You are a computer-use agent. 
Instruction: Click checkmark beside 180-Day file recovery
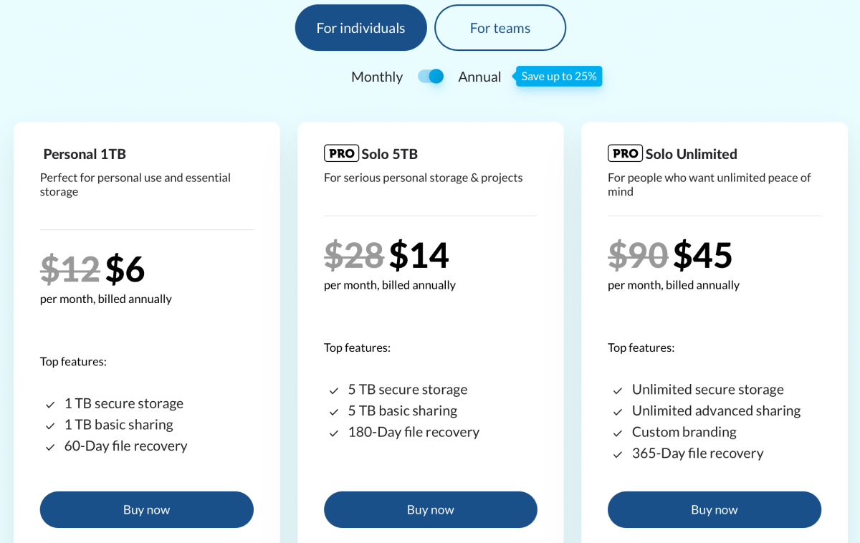point(334,433)
